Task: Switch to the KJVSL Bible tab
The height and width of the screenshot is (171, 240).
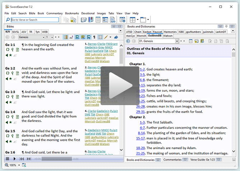Action: pyautogui.click(x=15, y=32)
